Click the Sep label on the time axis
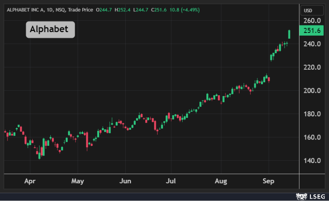 coord(268,181)
